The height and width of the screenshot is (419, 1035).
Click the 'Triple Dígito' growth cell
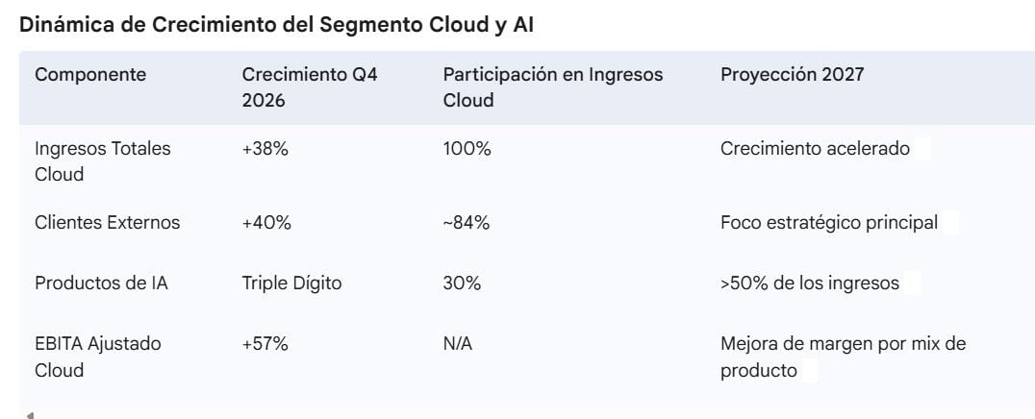coord(291,283)
